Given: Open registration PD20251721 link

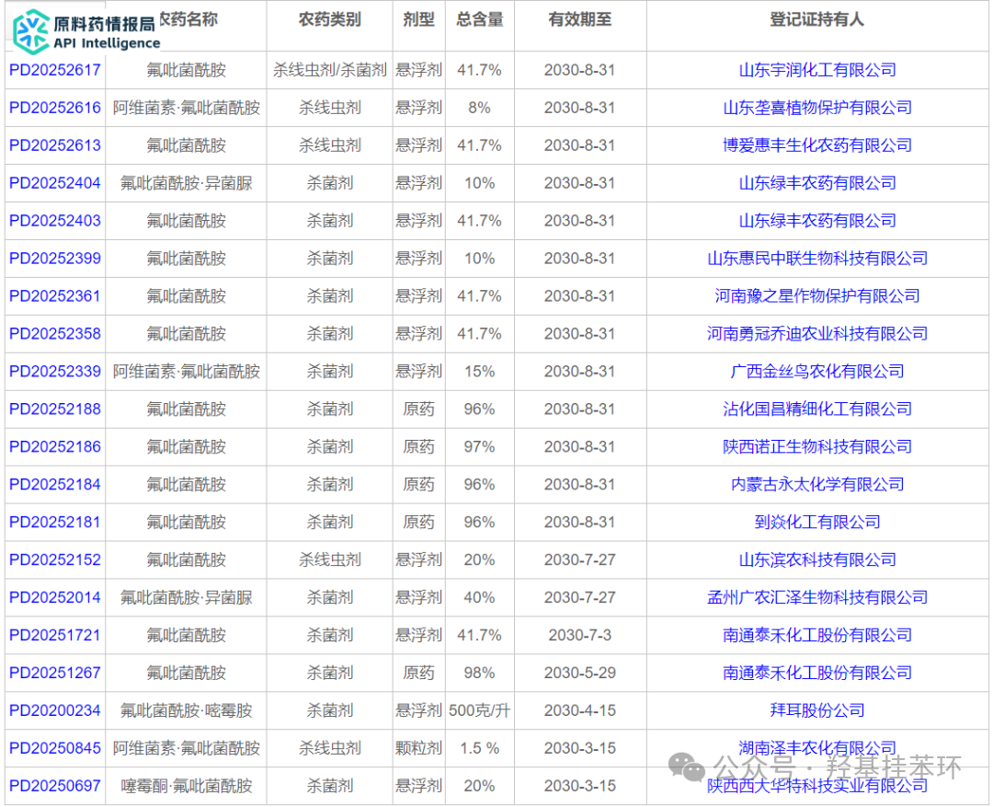Looking at the screenshot, I should 55,635.
